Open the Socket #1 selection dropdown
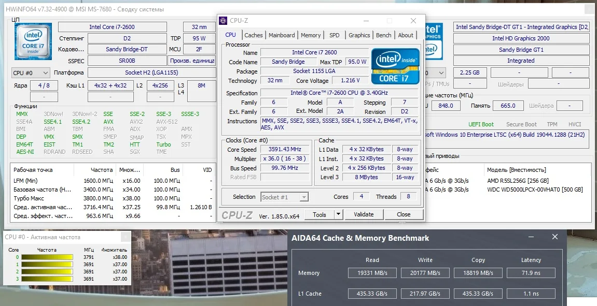Screen dimensions: 597x306 [284, 197]
